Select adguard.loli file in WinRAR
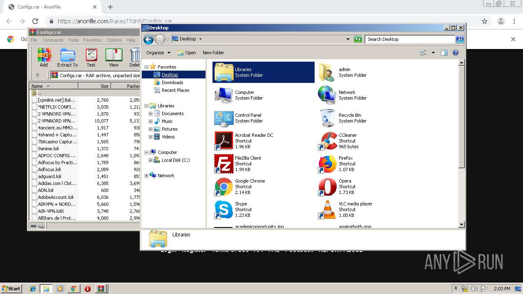Image resolution: width=523 pixels, height=294 pixels. [49, 176]
